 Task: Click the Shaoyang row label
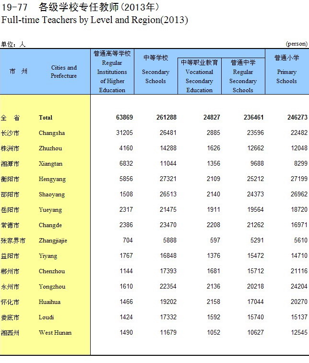(52, 194)
